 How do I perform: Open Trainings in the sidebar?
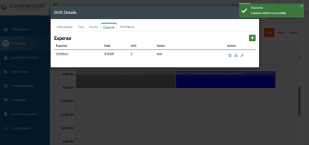(x=19, y=100)
